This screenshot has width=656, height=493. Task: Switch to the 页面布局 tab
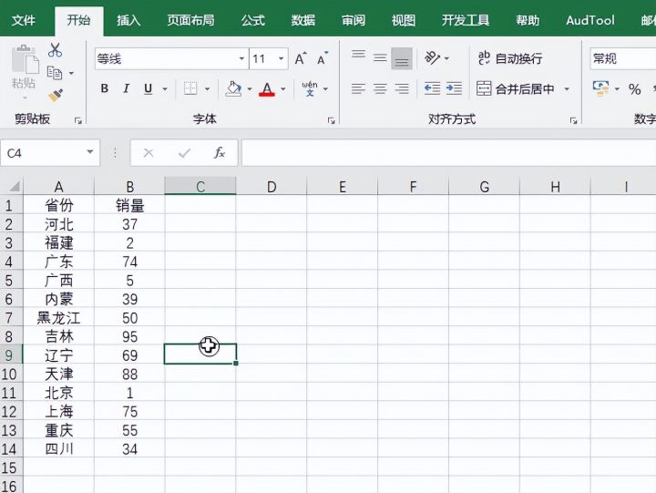[190, 20]
